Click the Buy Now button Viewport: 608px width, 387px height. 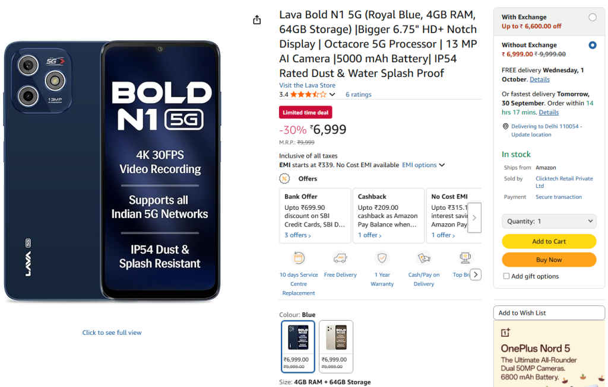pos(549,260)
